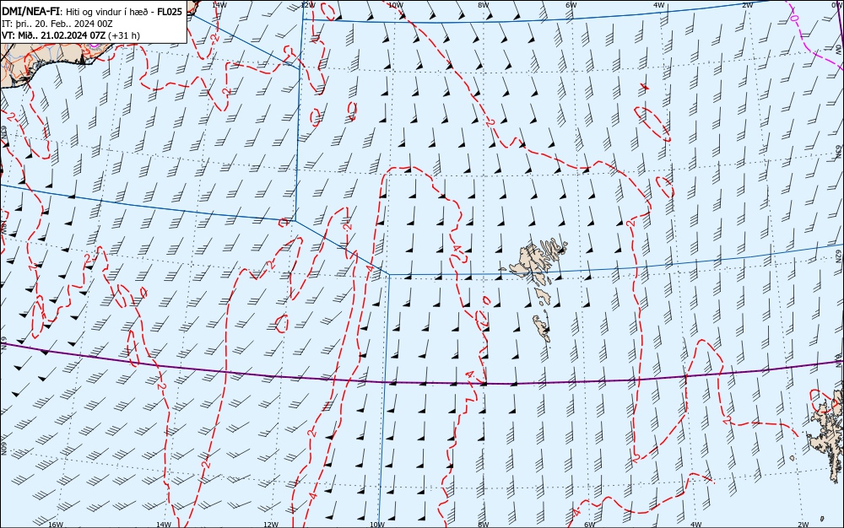Click the "4W" longitude label on the top edge

click(x=659, y=4)
